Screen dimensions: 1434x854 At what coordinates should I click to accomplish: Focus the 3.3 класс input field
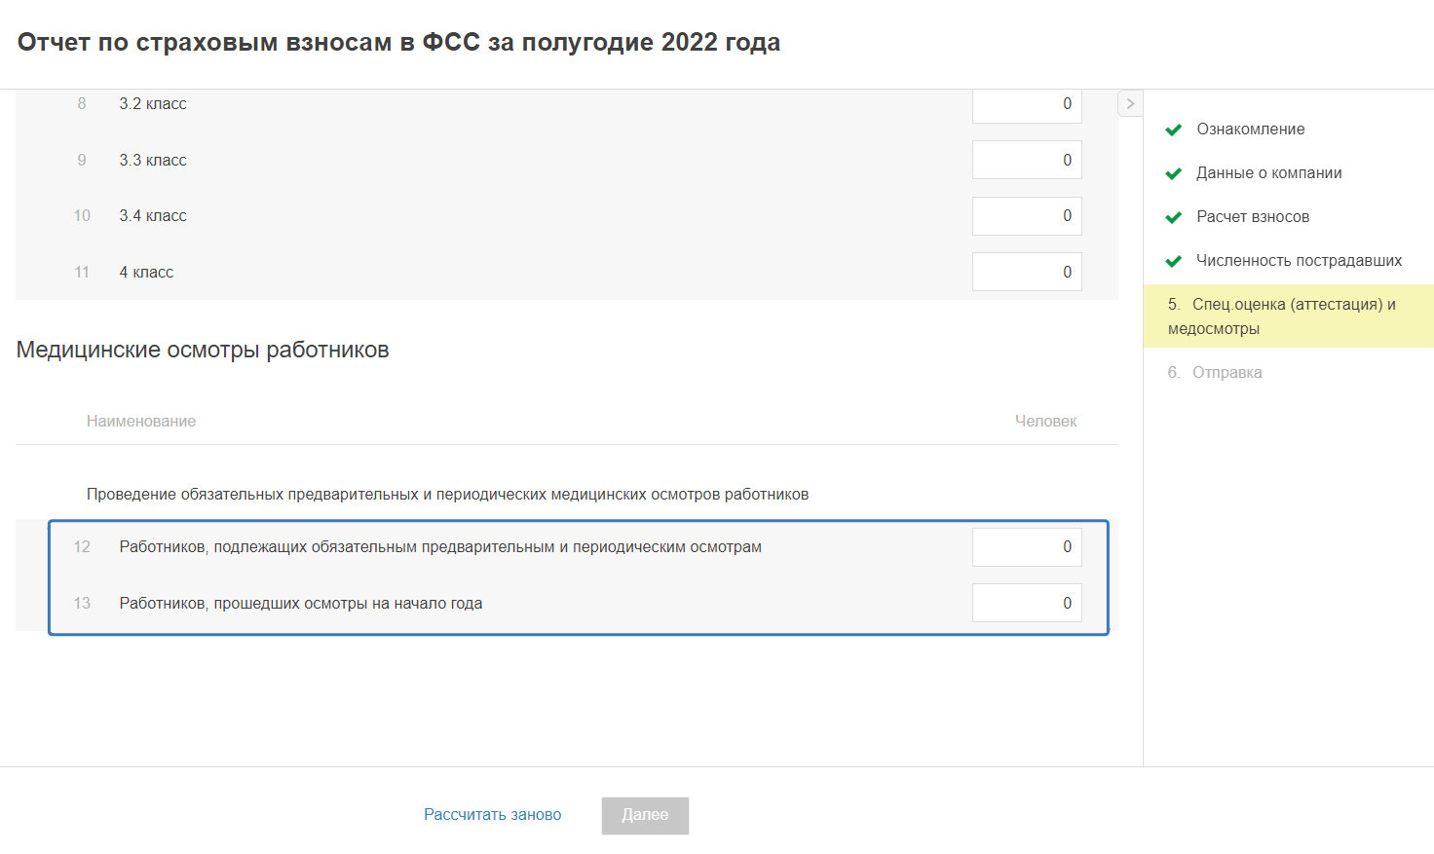(x=1027, y=161)
